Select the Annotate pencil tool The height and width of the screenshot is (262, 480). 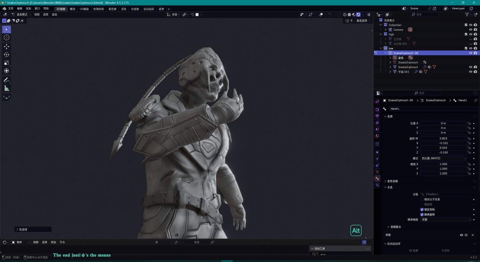pyautogui.click(x=6, y=80)
